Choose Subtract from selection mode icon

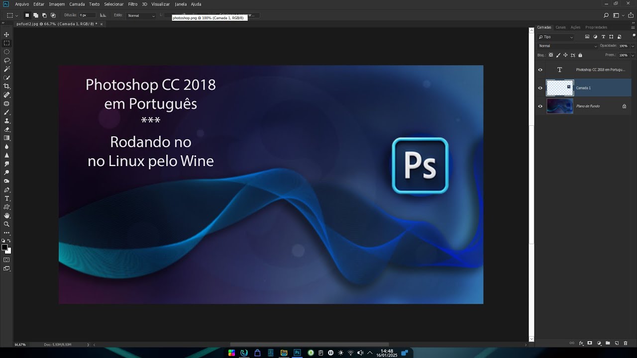(44, 15)
